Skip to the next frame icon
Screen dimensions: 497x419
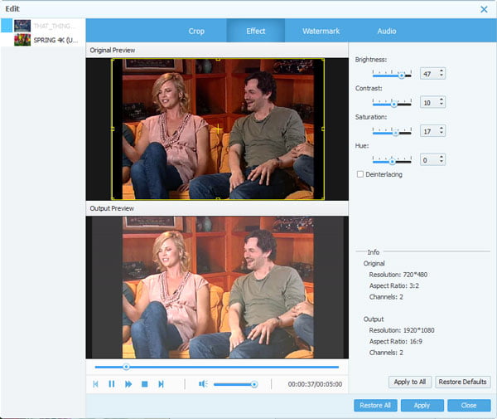coord(161,384)
